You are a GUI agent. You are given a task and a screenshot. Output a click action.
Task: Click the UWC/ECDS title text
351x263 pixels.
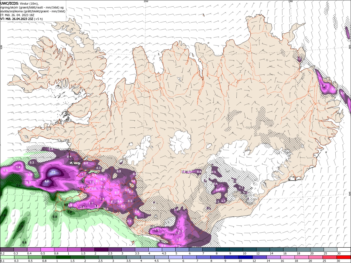9,3
